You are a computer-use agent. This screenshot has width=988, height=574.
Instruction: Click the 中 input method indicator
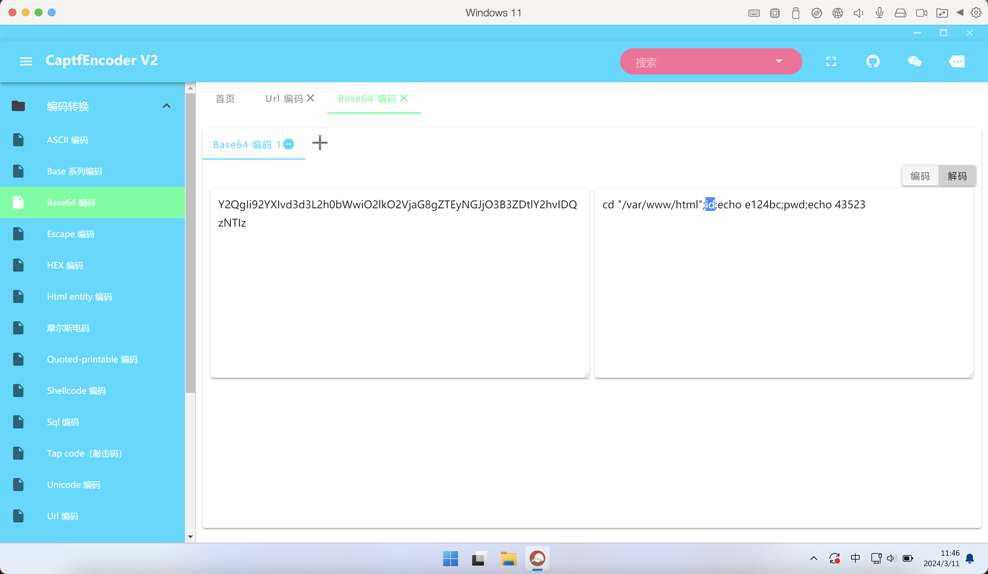[855, 558]
